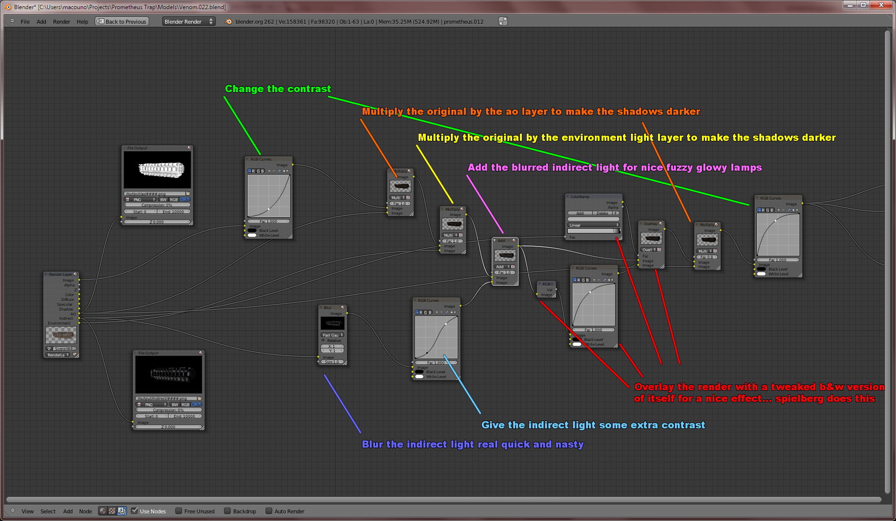Viewport: 896px width, 521px height.
Task: Select the material nodes tree-type icon
Action: (x=103, y=511)
